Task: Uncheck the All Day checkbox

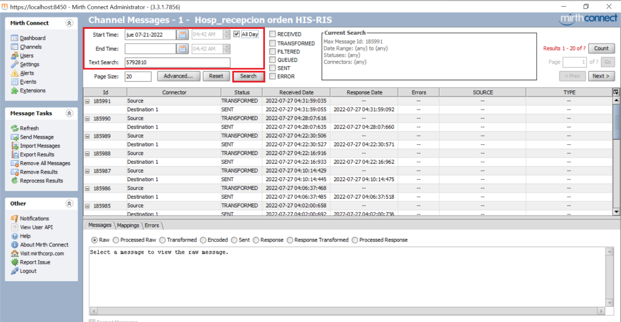Action: (237, 34)
